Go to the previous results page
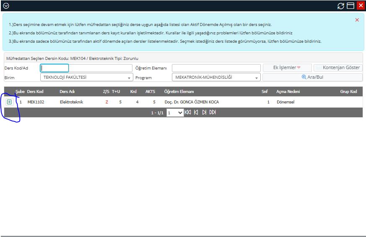This screenshot has height=237, width=366. pos(196,112)
